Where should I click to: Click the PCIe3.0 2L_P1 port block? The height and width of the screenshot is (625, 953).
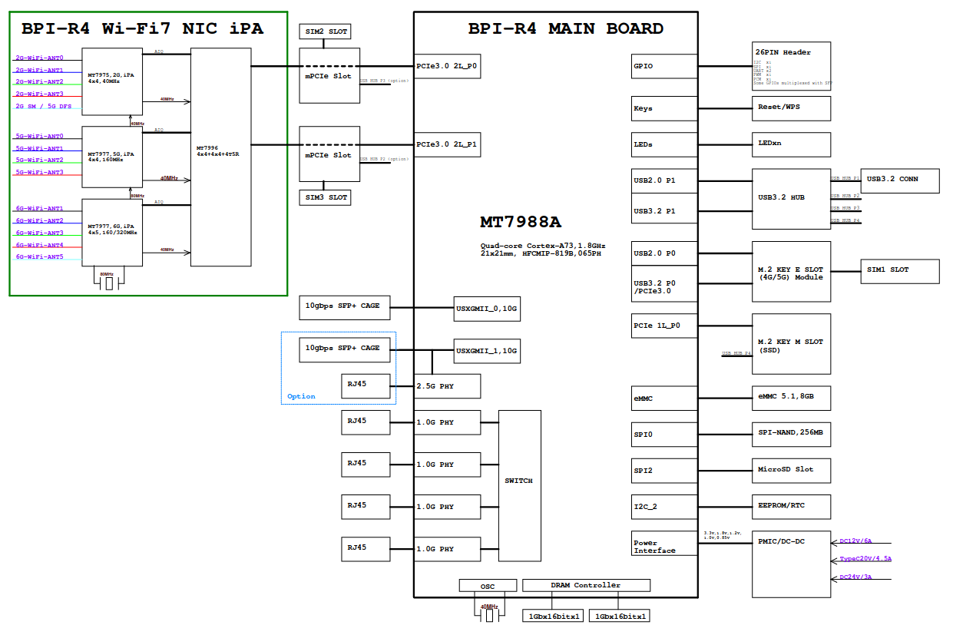447,144
